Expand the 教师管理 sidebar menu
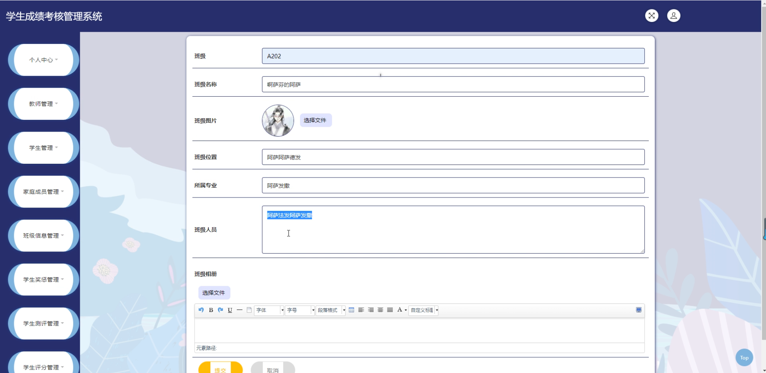The height and width of the screenshot is (373, 766). point(44,104)
